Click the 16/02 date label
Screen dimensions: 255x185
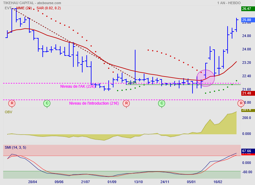click(x=218, y=182)
